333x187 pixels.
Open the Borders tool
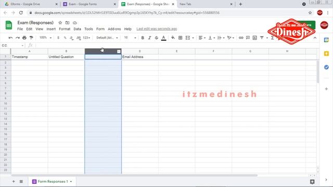pyautogui.click(x=181, y=38)
